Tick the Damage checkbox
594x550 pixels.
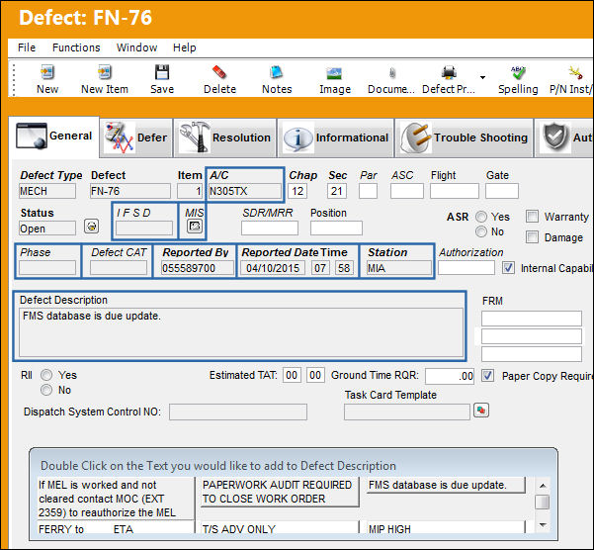click(533, 237)
